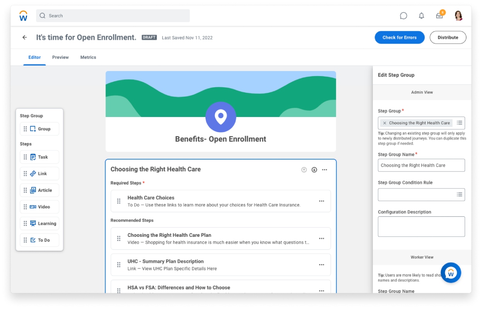Click the Search input field
482x309 pixels.
click(113, 16)
